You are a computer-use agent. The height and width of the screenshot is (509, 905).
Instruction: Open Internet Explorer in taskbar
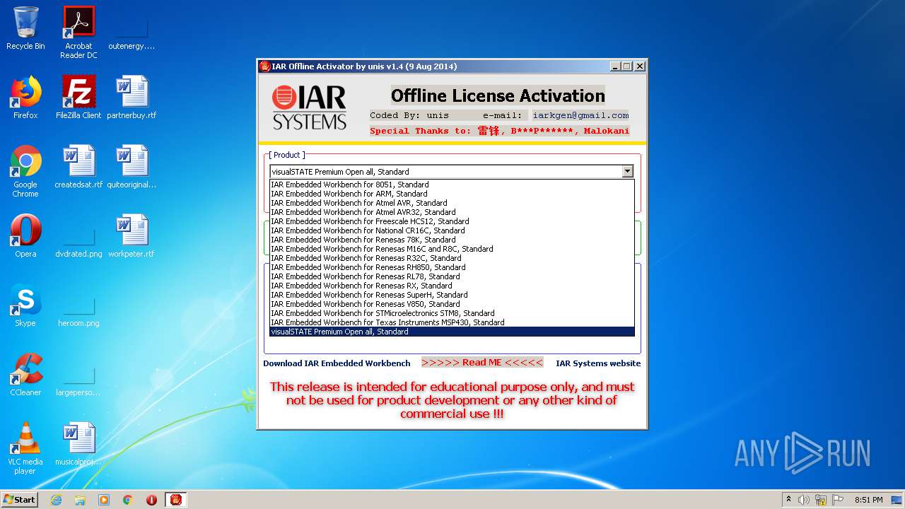click(x=56, y=500)
